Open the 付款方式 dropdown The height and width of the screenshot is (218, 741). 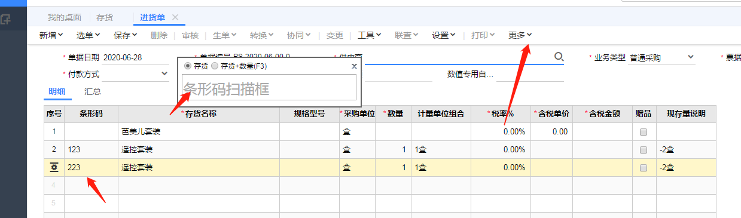click(164, 73)
